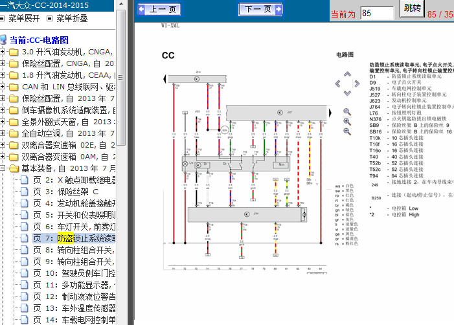Screen dimensions: 454x325
Task: Click page icon of 页 3: 保险丝架 C
Action: pos(25,192)
